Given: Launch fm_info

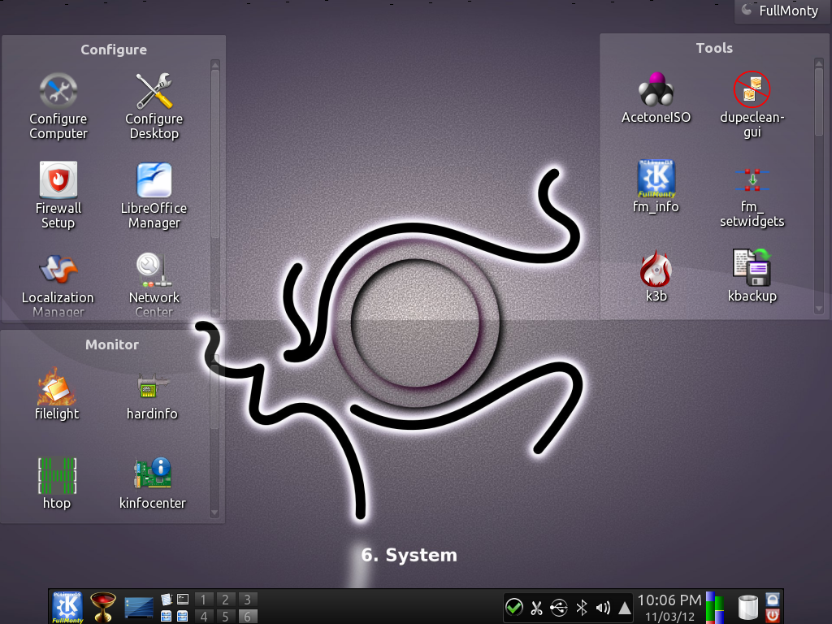Looking at the screenshot, I should point(656,187).
